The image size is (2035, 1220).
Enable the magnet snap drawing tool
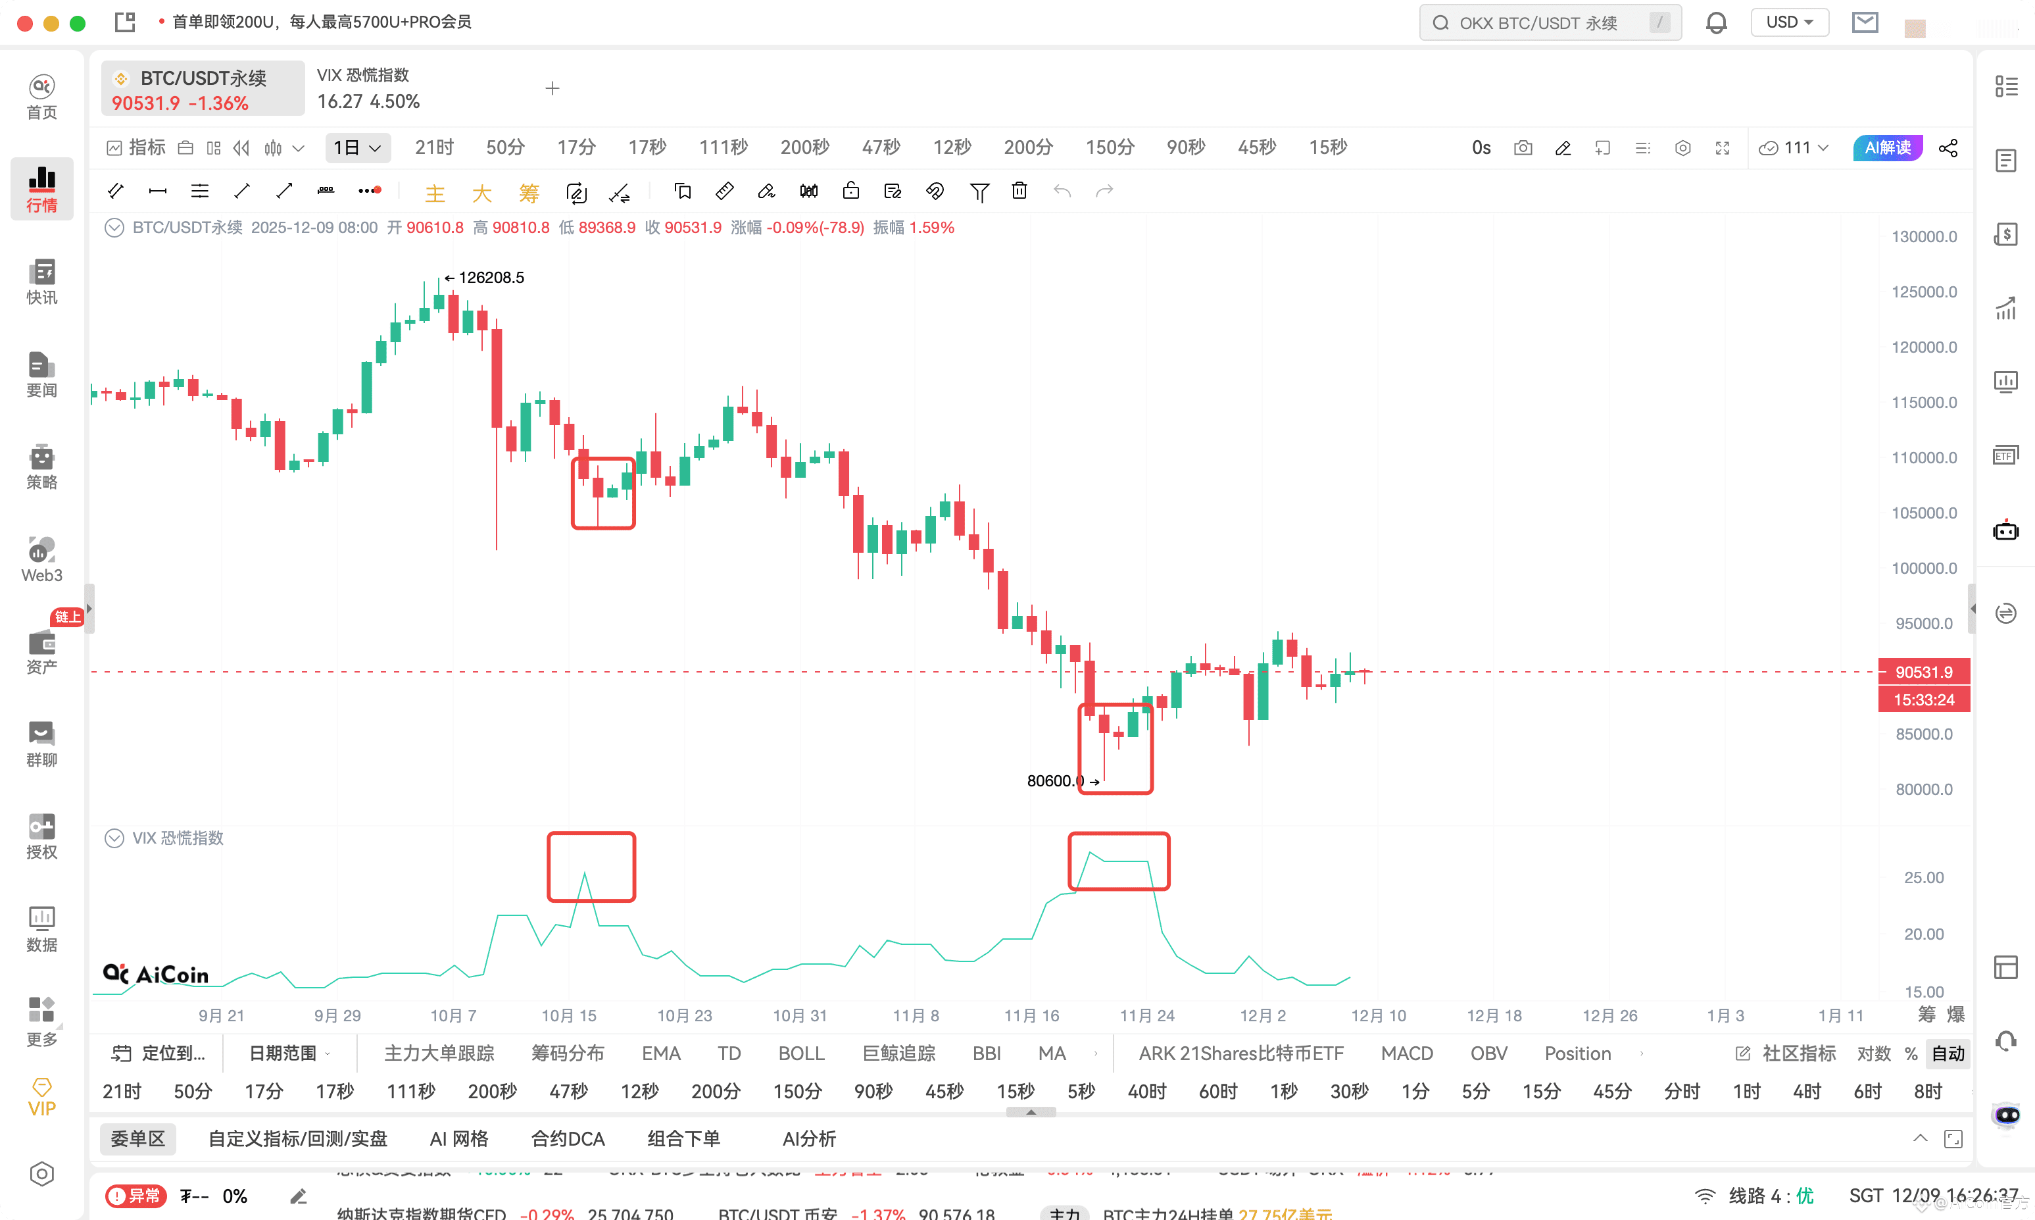[934, 191]
